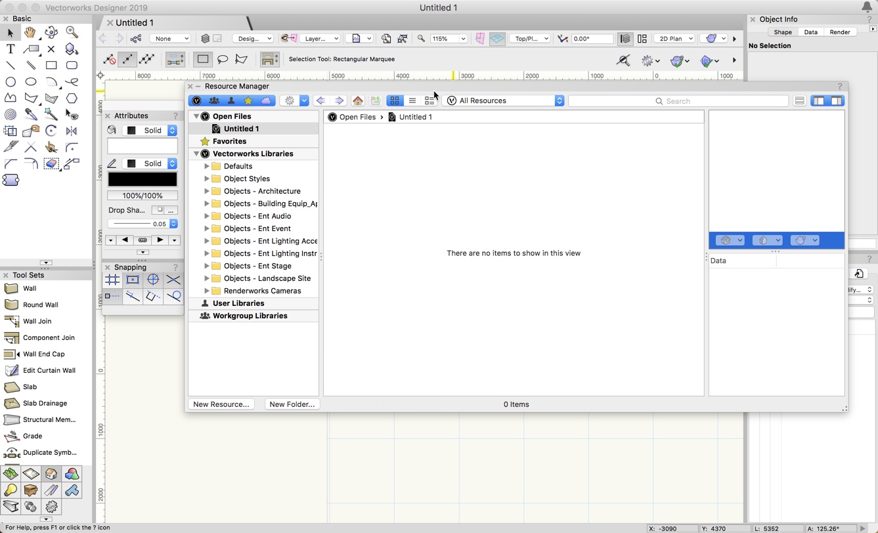The width and height of the screenshot is (878, 533).
Task: Select the Text tool in Basic palette
Action: coord(11,49)
